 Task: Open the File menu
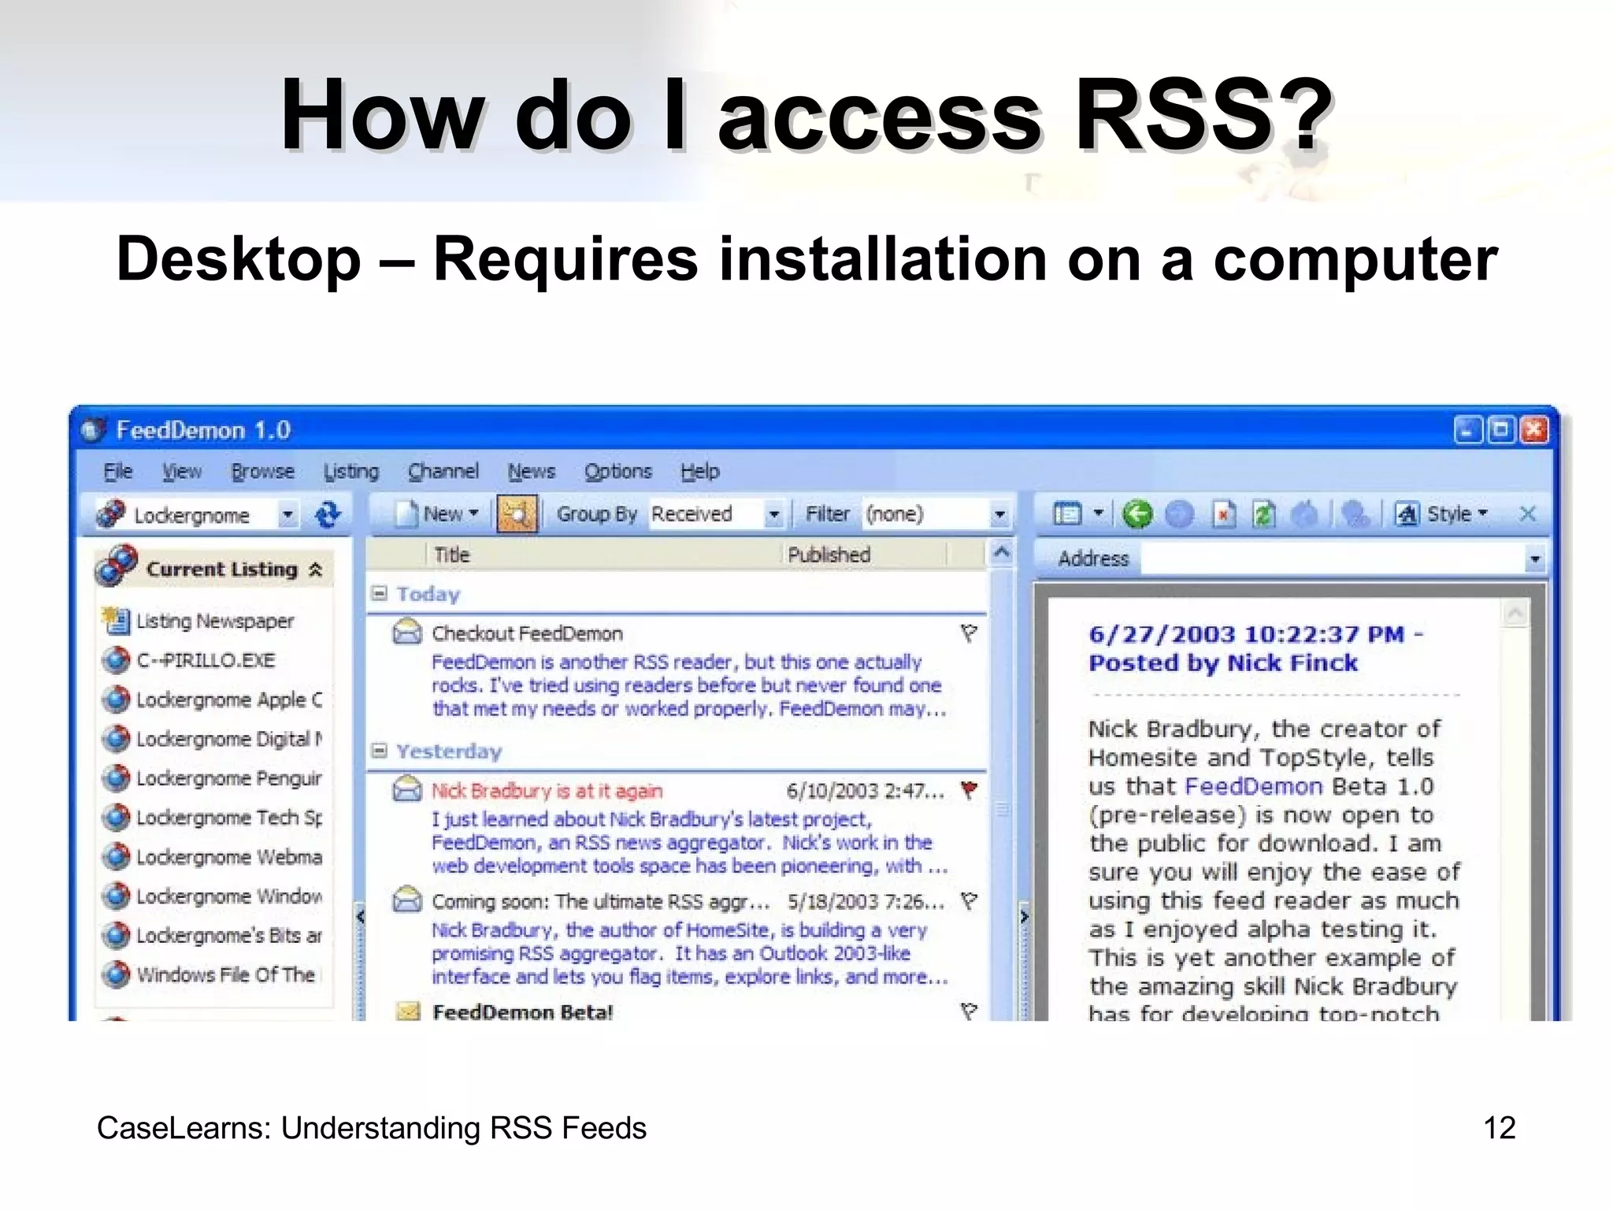tap(118, 471)
